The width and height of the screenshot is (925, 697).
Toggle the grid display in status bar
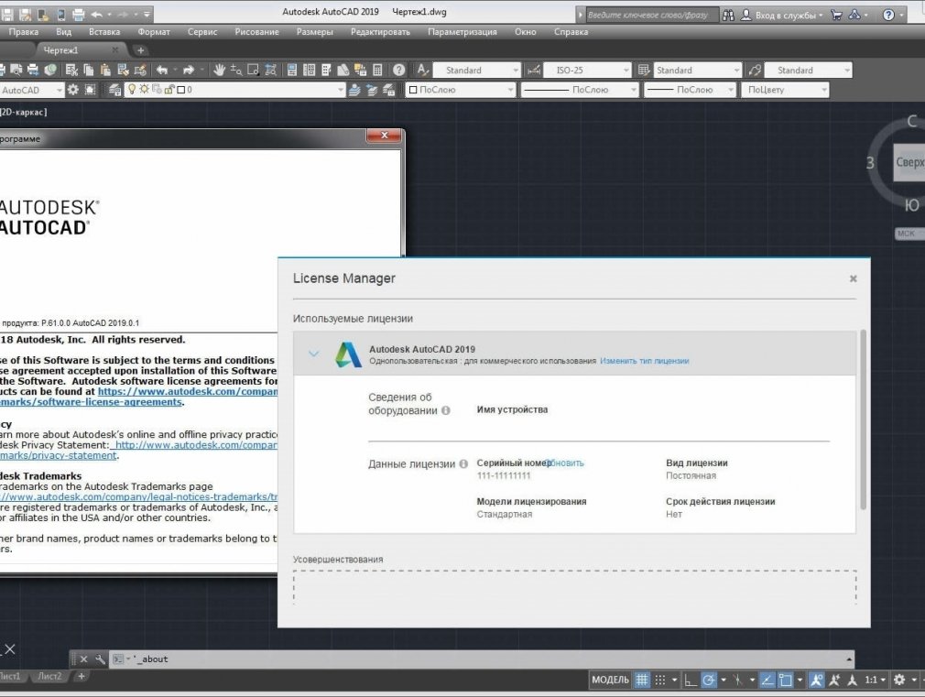pos(642,680)
